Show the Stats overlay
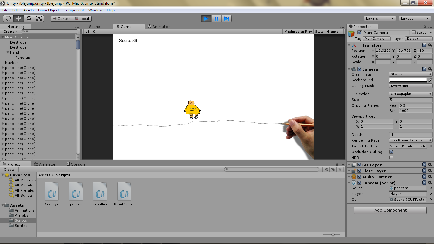 click(x=319, y=31)
